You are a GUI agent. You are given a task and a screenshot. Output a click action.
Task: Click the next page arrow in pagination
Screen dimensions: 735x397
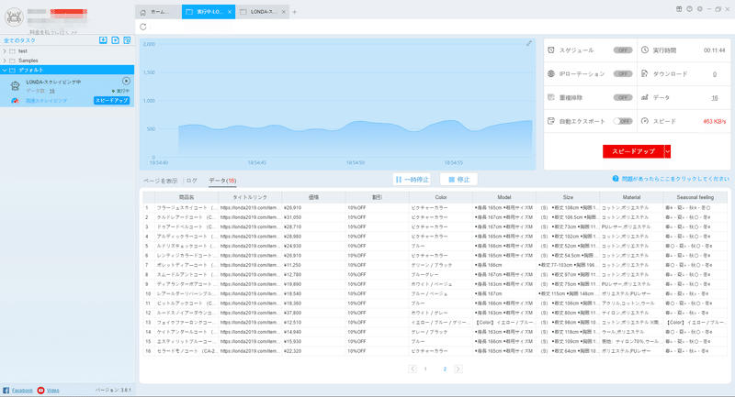(x=458, y=369)
